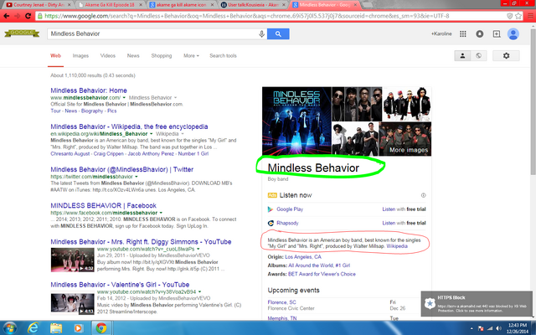Open BET Award for Viewer's Choice link
The image size is (536, 335).
coord(322,274)
